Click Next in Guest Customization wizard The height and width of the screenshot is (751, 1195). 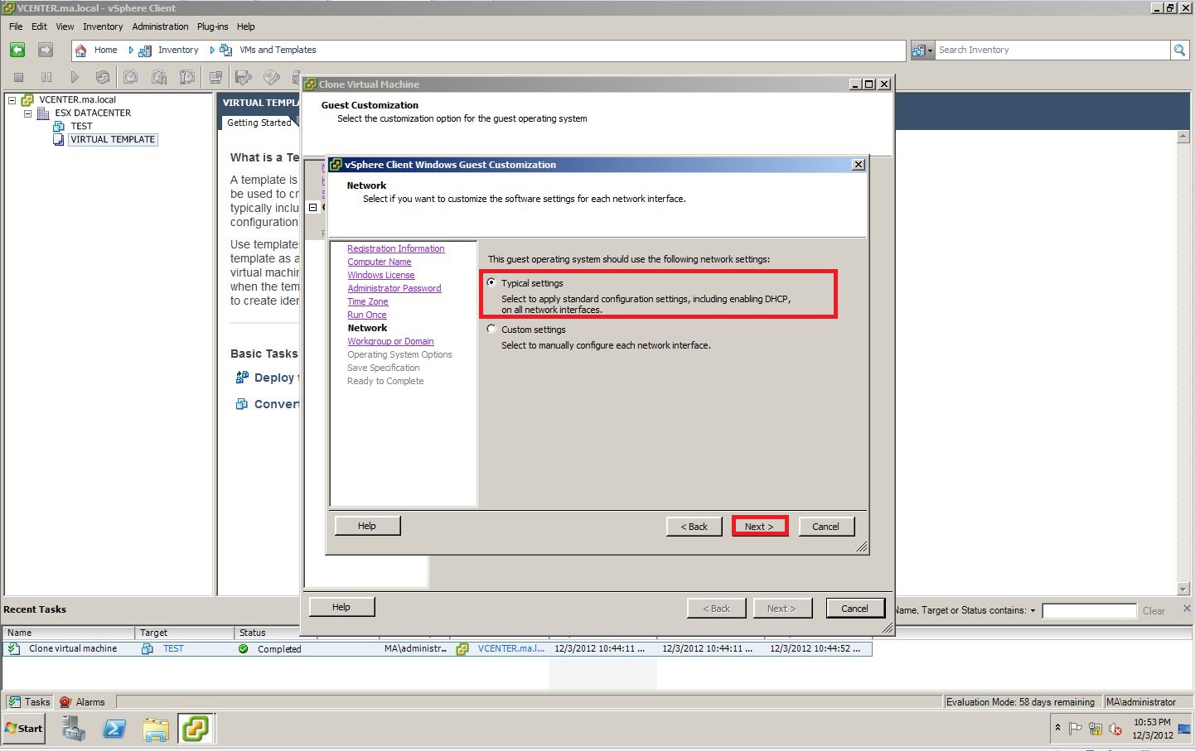(x=759, y=527)
